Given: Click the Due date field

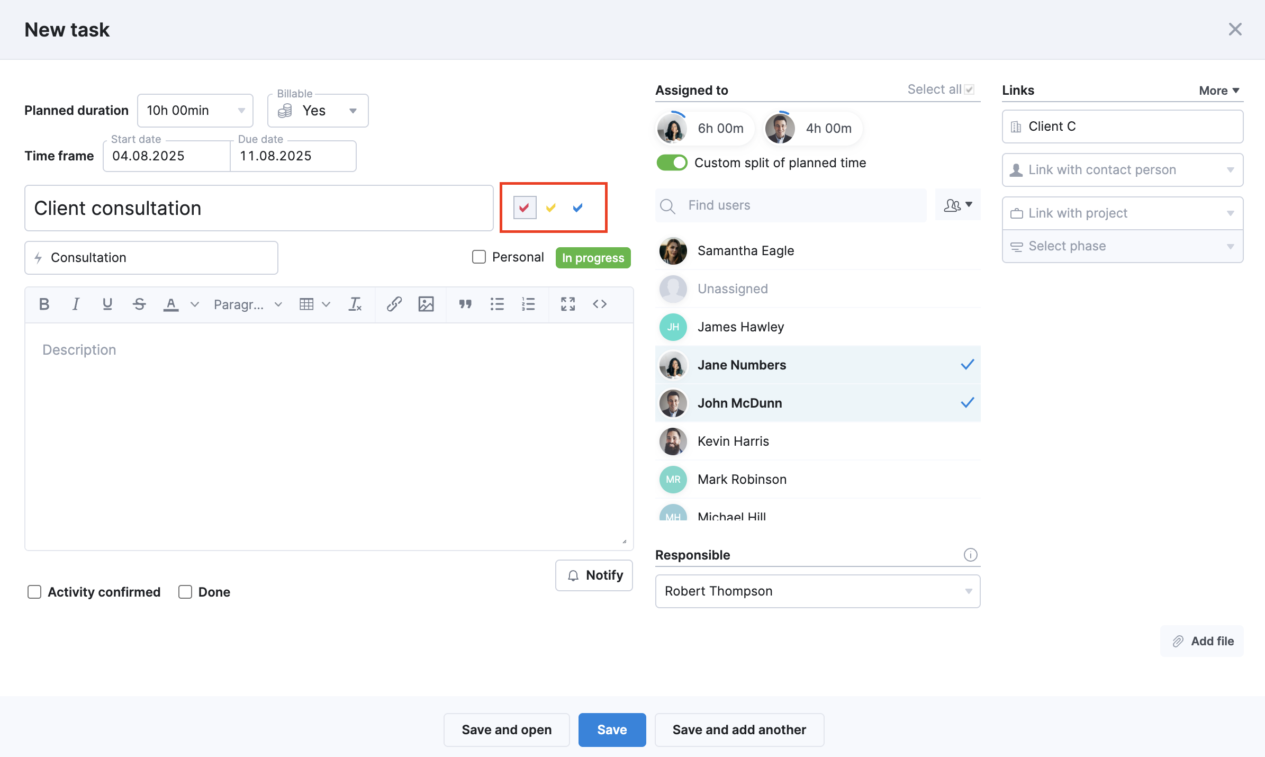Looking at the screenshot, I should [293, 156].
